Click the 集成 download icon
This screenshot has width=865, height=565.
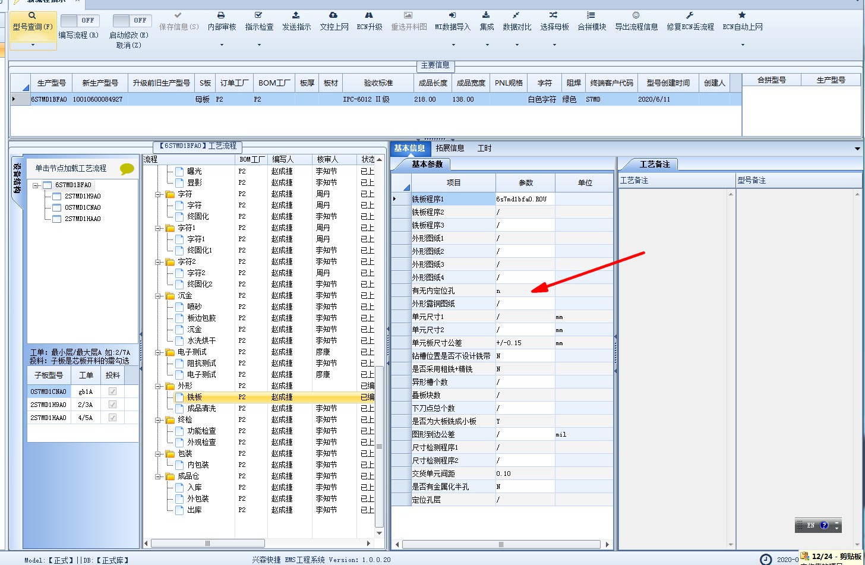[486, 15]
